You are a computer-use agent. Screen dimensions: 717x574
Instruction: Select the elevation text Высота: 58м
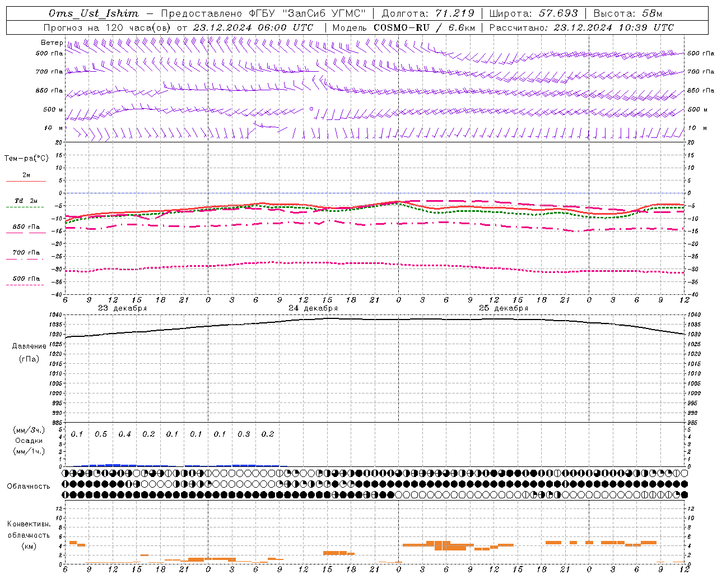627,13
